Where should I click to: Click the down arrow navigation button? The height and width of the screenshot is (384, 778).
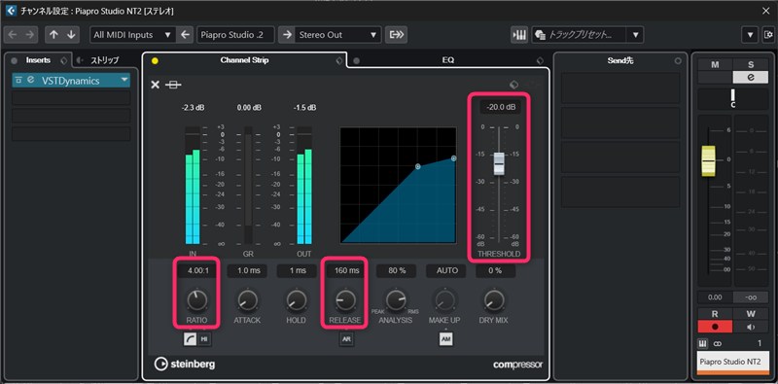pos(71,35)
